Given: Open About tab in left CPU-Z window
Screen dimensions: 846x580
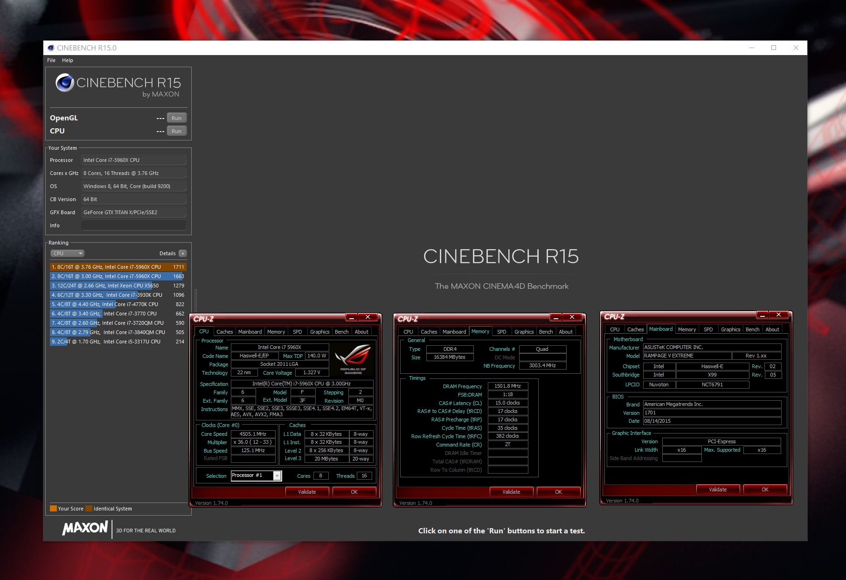Looking at the screenshot, I should coord(361,332).
